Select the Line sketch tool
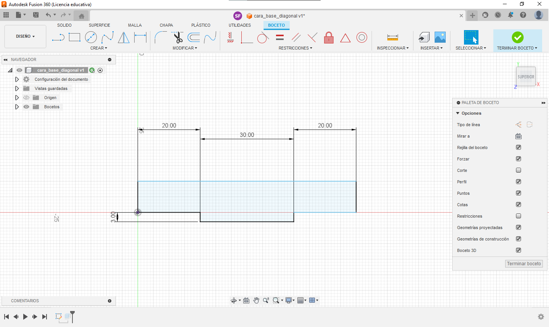The image size is (549, 327). pos(58,37)
